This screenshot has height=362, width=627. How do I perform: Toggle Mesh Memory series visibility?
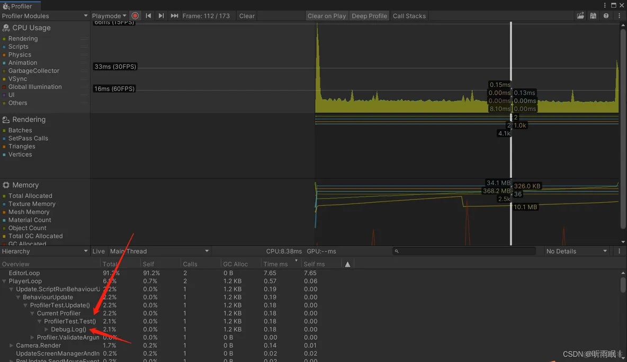pyautogui.click(x=4, y=212)
